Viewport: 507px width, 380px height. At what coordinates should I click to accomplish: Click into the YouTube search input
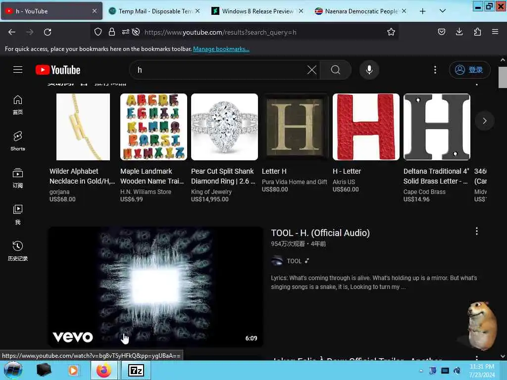(220, 70)
